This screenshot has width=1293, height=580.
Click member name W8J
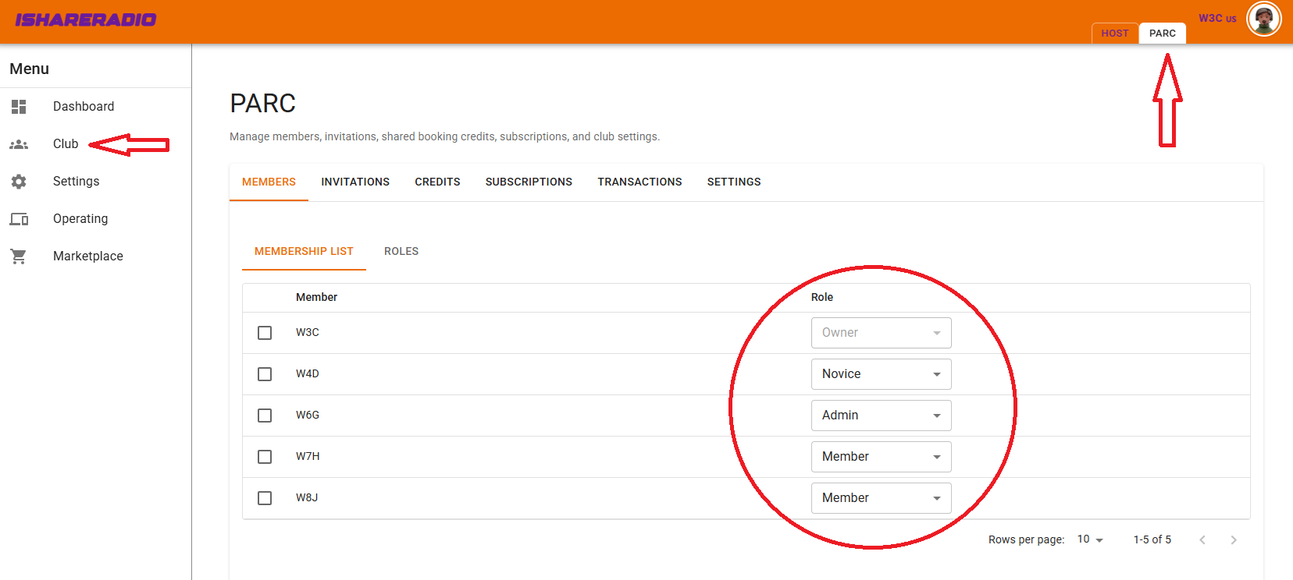(307, 498)
